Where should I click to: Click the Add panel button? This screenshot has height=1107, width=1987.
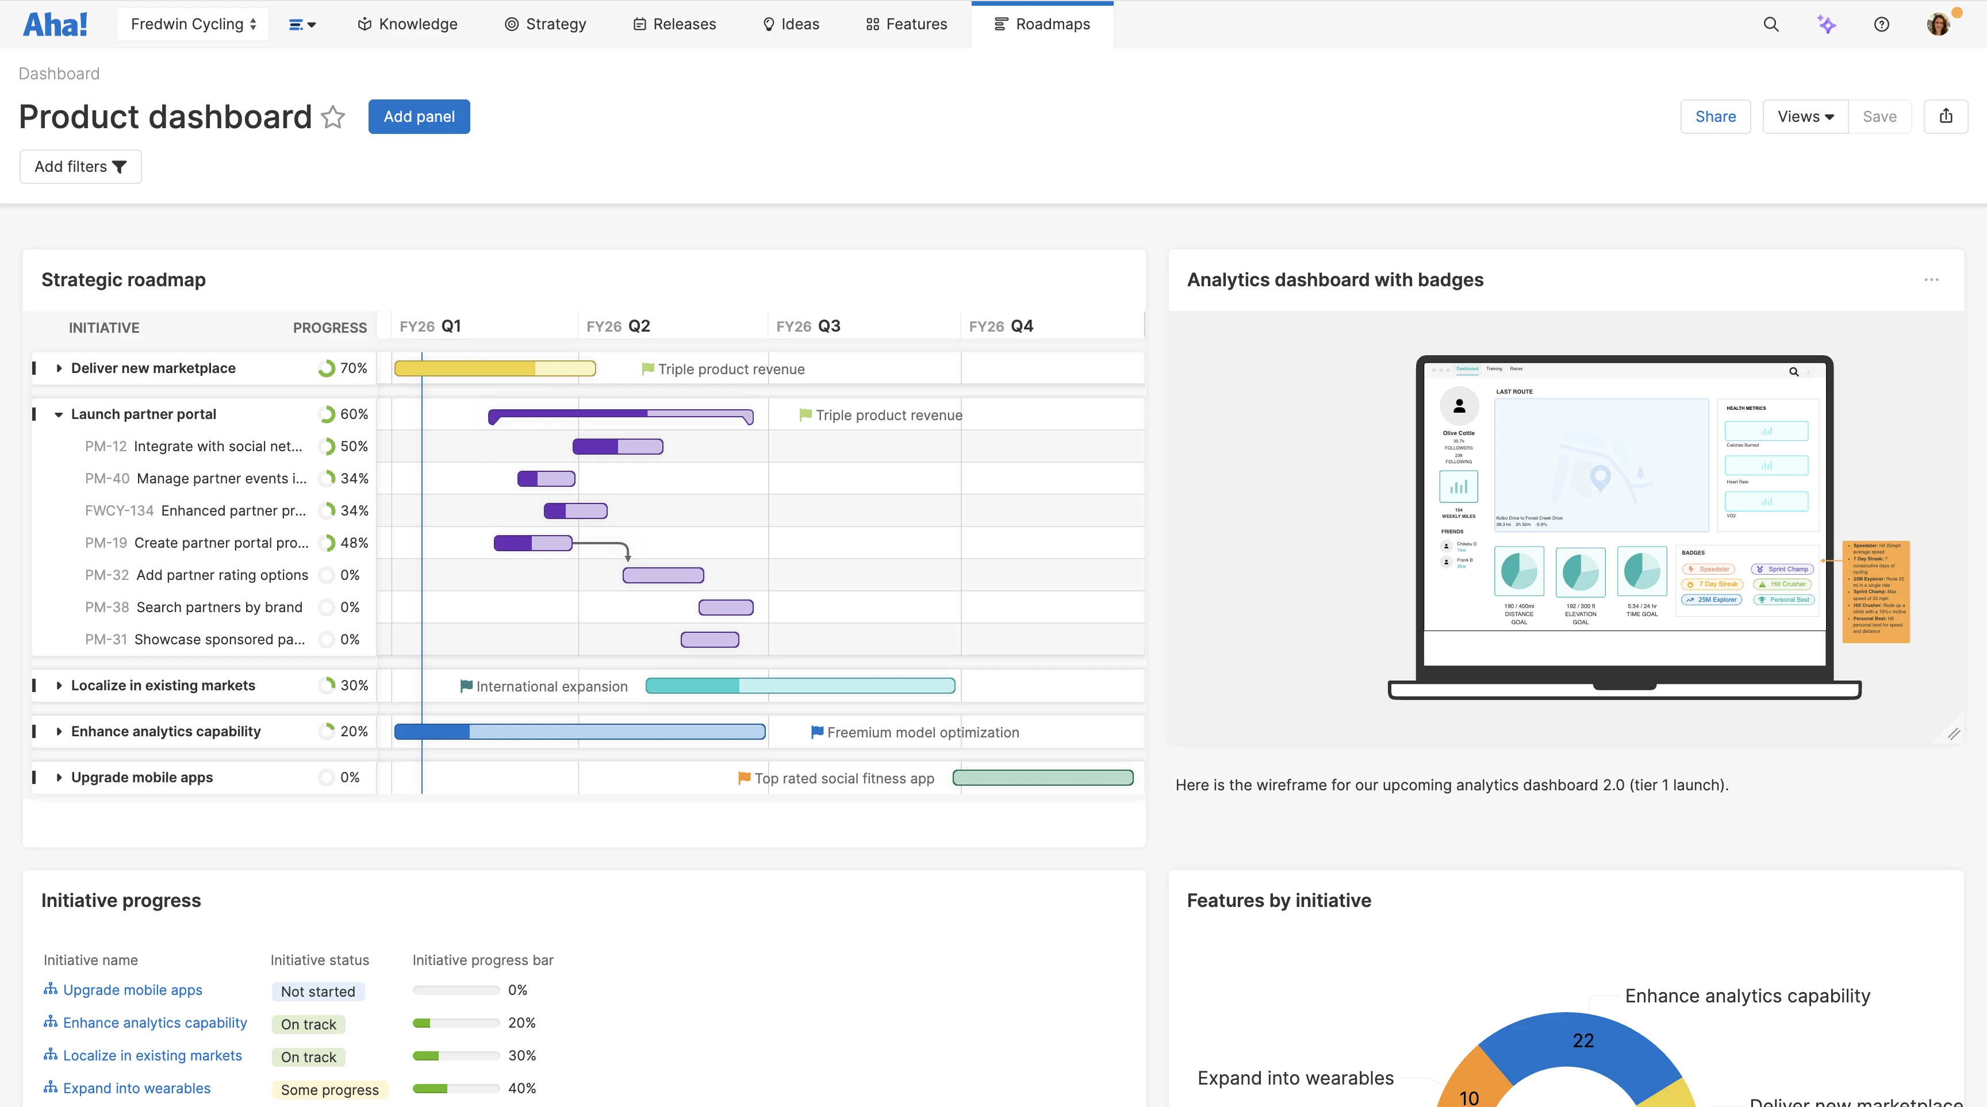tap(419, 117)
